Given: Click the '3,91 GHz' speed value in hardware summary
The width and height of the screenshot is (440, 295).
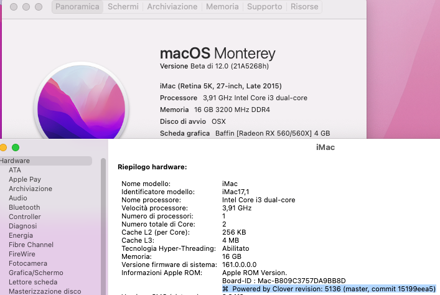Looking at the screenshot, I should (236, 208).
